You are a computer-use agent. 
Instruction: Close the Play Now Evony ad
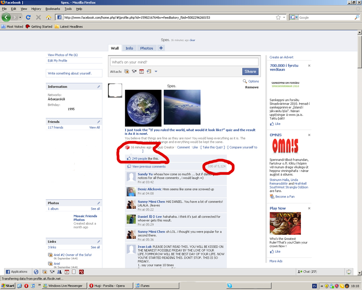(309, 208)
